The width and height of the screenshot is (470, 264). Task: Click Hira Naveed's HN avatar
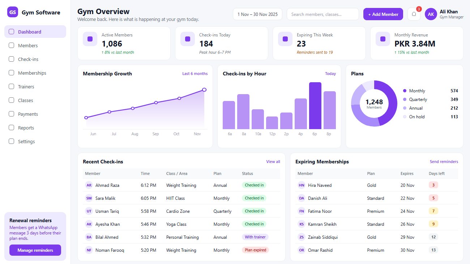pos(302,185)
